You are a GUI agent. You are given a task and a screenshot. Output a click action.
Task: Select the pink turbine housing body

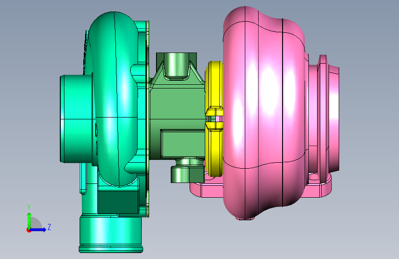(265, 112)
